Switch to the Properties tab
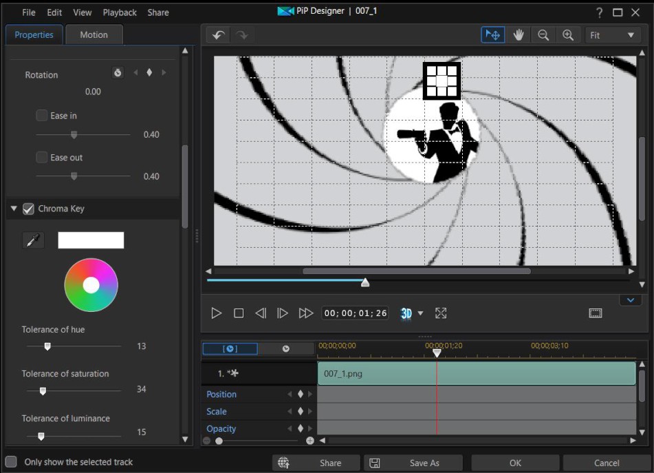 pos(34,34)
